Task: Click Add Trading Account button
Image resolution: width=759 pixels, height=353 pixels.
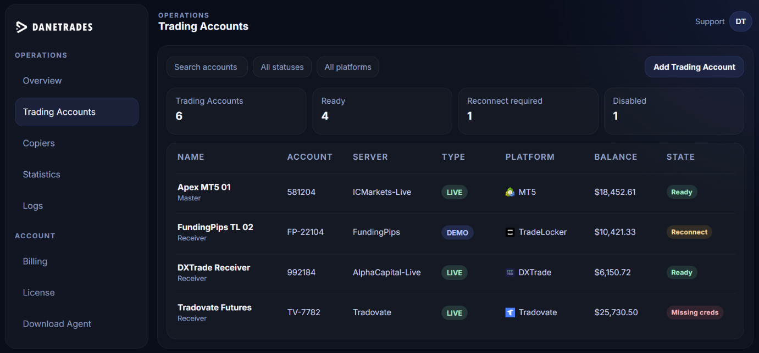Action: point(694,67)
